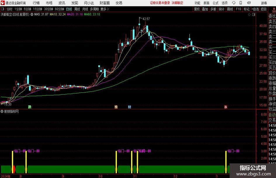The width and height of the screenshot is (276, 178).
Task: Open the 资讯 menu
Action: click(x=62, y=3)
